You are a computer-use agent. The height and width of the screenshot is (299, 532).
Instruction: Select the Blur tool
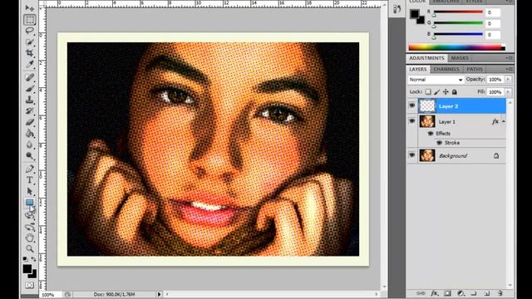click(x=30, y=145)
